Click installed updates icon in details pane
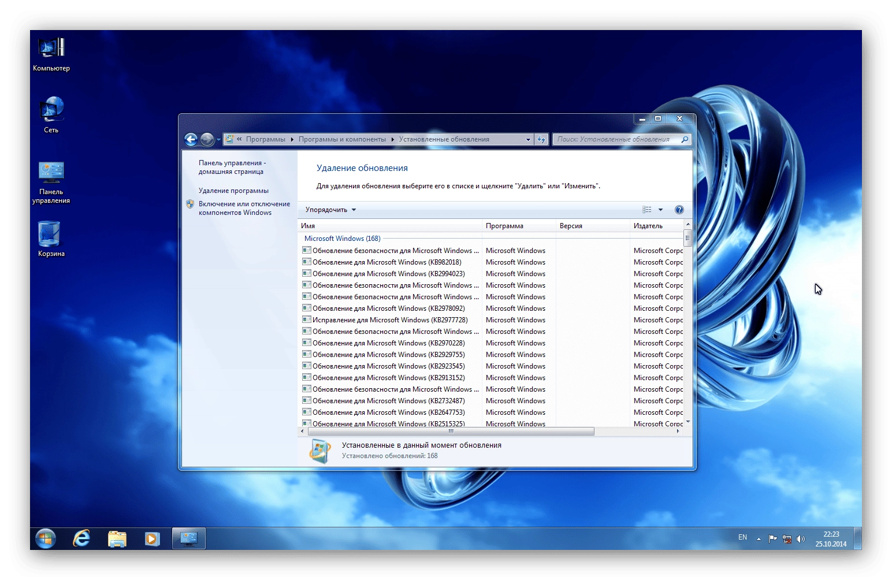The width and height of the screenshot is (892, 580). [320, 451]
